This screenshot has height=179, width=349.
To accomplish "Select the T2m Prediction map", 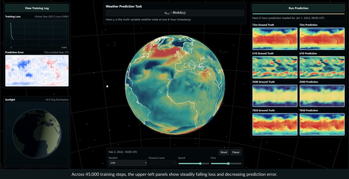I will click(322, 39).
